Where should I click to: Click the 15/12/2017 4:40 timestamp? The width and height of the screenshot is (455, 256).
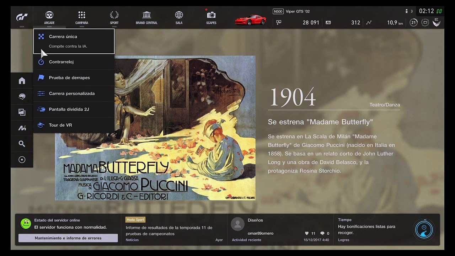[x=316, y=240]
